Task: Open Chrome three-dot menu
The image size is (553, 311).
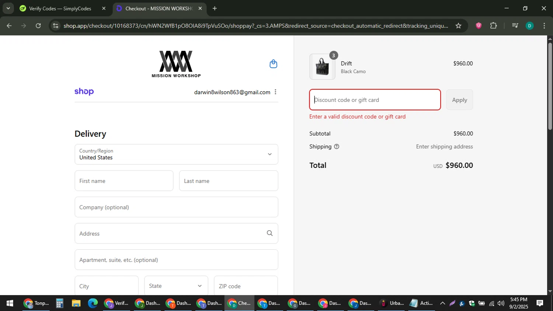Action: tap(544, 25)
